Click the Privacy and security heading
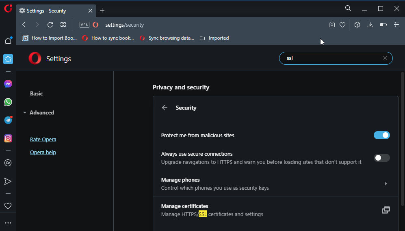Image resolution: width=405 pixels, height=231 pixels. pyautogui.click(x=181, y=87)
